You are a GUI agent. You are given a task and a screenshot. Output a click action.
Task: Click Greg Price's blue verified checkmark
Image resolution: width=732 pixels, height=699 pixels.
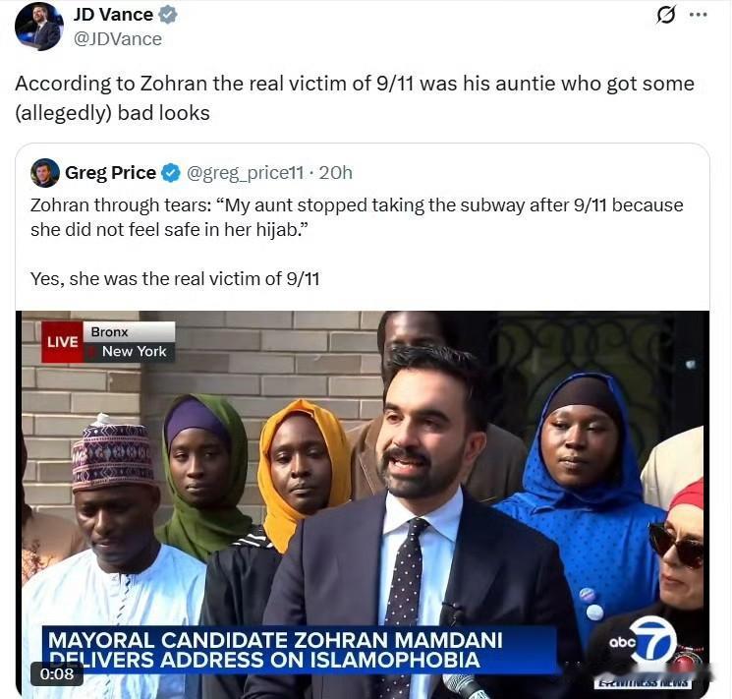coord(171,173)
